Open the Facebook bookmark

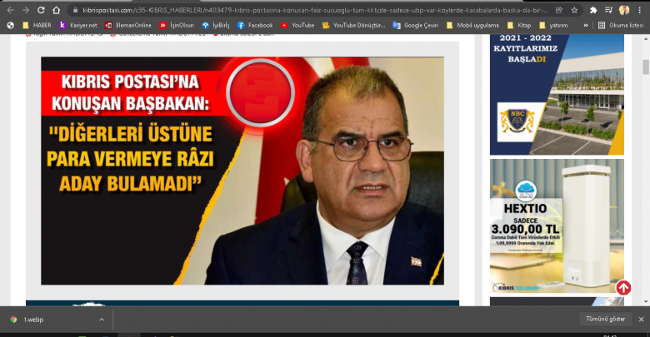pos(255,25)
